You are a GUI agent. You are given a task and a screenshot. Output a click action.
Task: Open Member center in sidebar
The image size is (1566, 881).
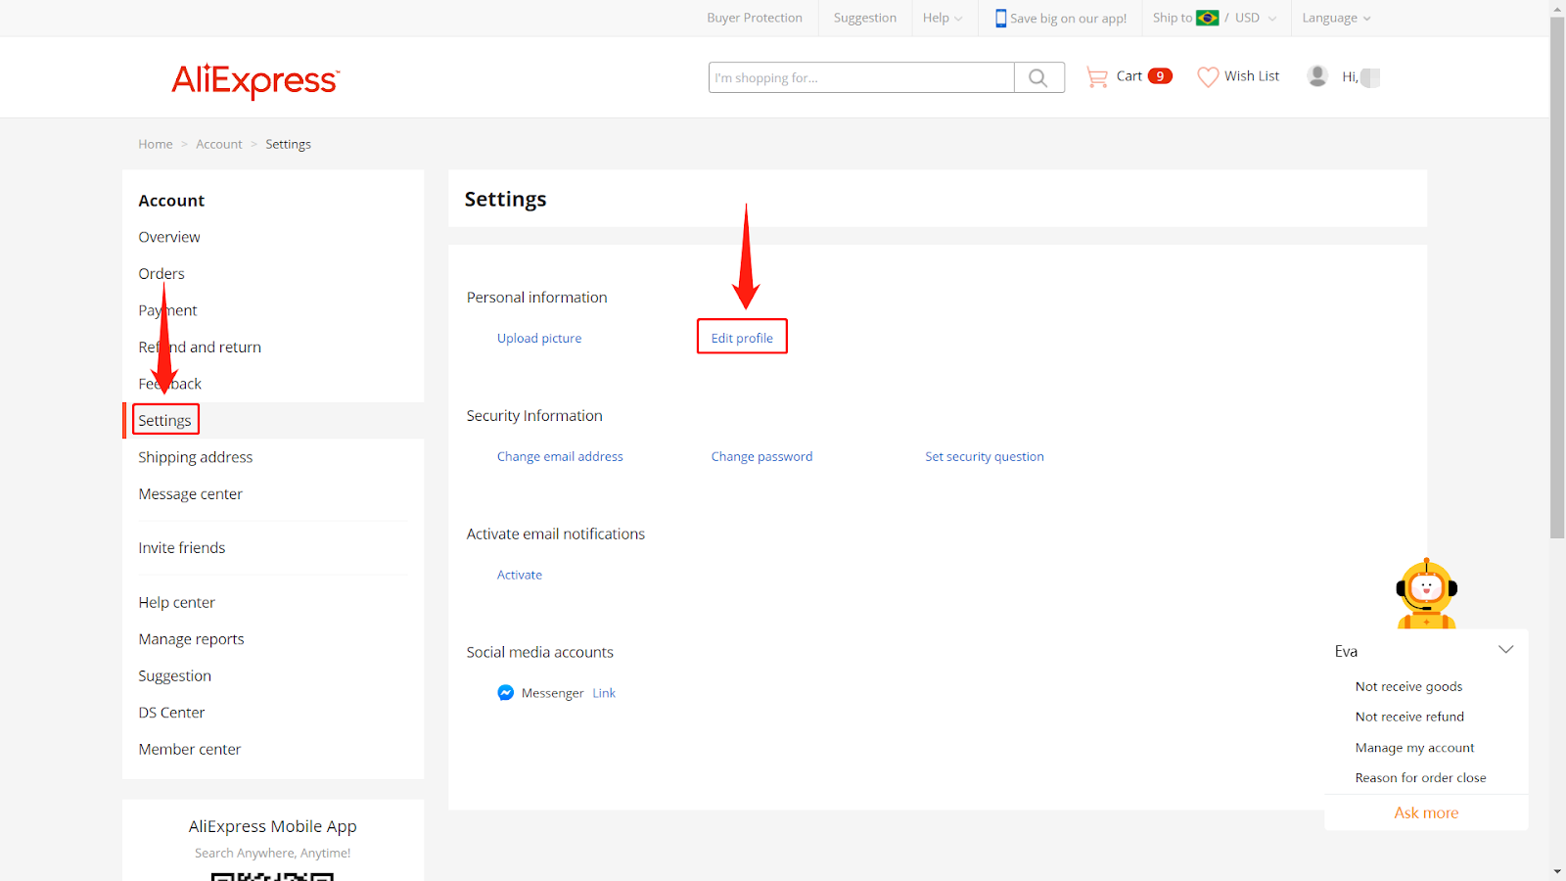tap(190, 750)
